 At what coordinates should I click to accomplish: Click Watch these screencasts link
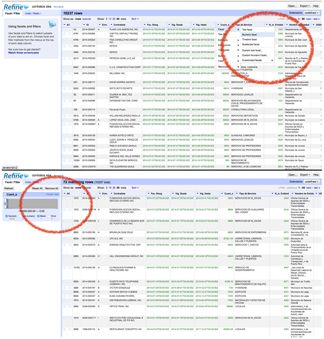point(23,53)
